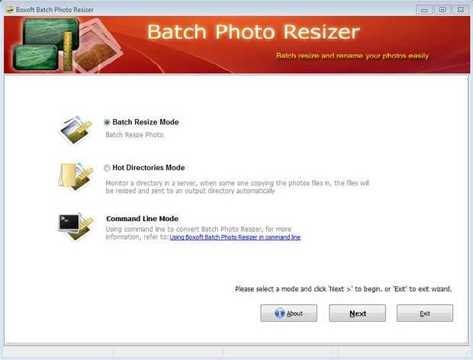This screenshot has height=360, width=473.
Task: Click the Batch Resize Mode label text
Action: pos(146,122)
